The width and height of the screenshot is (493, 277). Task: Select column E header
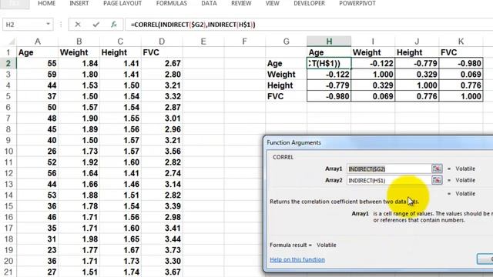(203, 42)
